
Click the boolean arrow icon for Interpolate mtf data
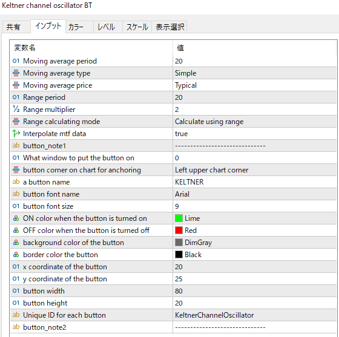[16, 134]
